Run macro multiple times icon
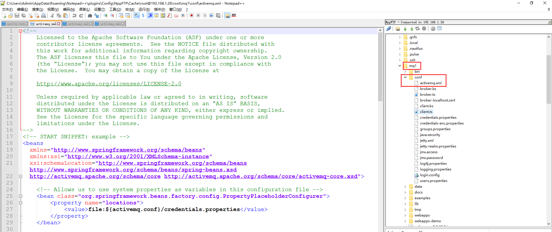Screen dimensions: 552x232 [211, 16]
